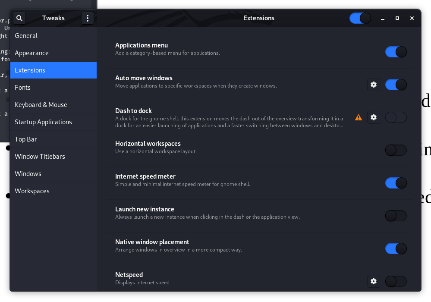Turn off the Applications menu extension
This screenshot has height=302, width=431.
click(396, 52)
